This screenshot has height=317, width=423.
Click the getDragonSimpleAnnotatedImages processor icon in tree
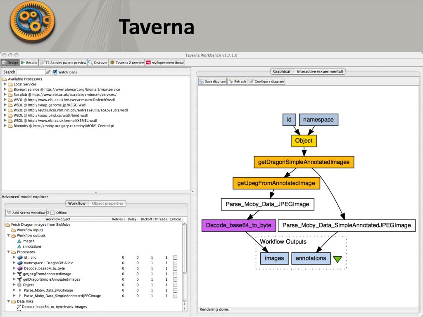coord(19,279)
